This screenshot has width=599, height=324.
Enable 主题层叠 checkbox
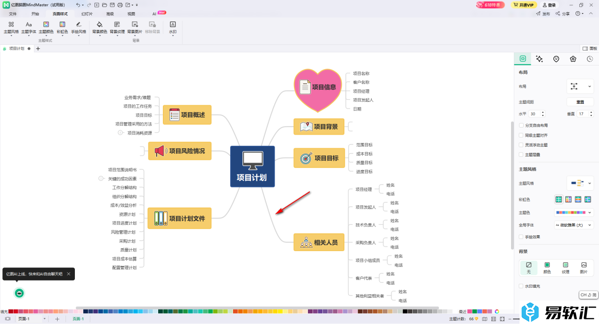[x=521, y=154]
